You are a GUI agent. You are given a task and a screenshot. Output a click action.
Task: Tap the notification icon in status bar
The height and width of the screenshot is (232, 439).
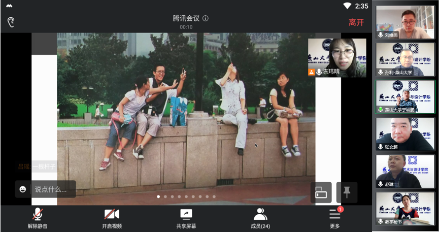point(9,6)
